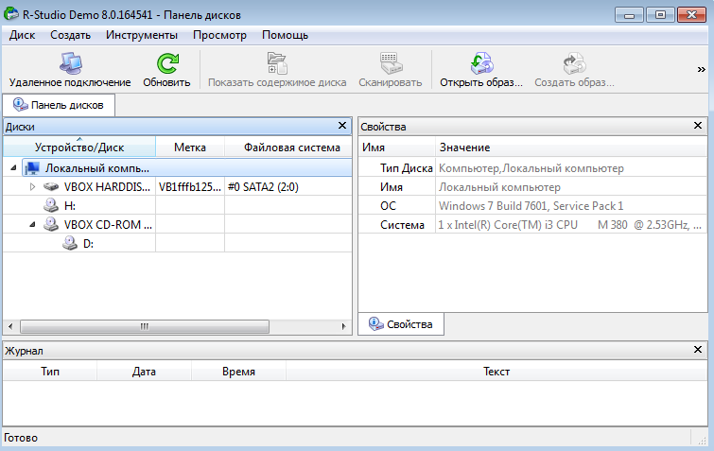Image resolution: width=714 pixels, height=451 pixels.
Task: Expand the VBOX HARDDISK tree node
Action: (32, 186)
